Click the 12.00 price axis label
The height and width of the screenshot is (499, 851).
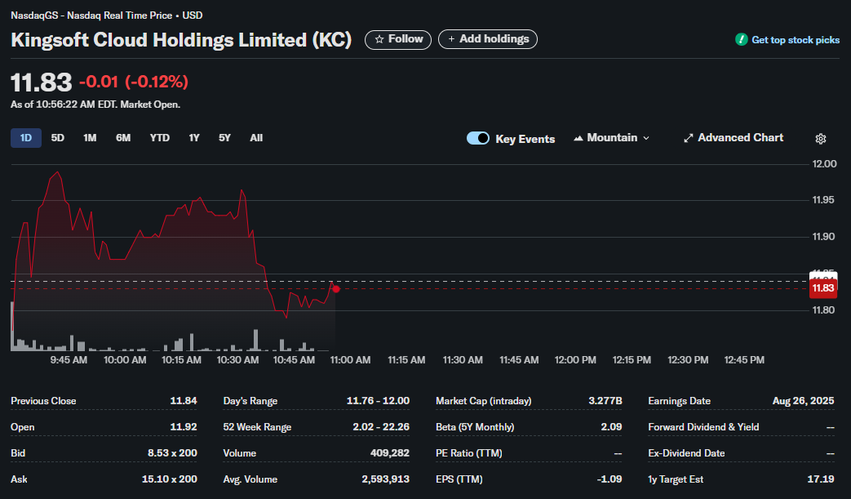point(824,163)
